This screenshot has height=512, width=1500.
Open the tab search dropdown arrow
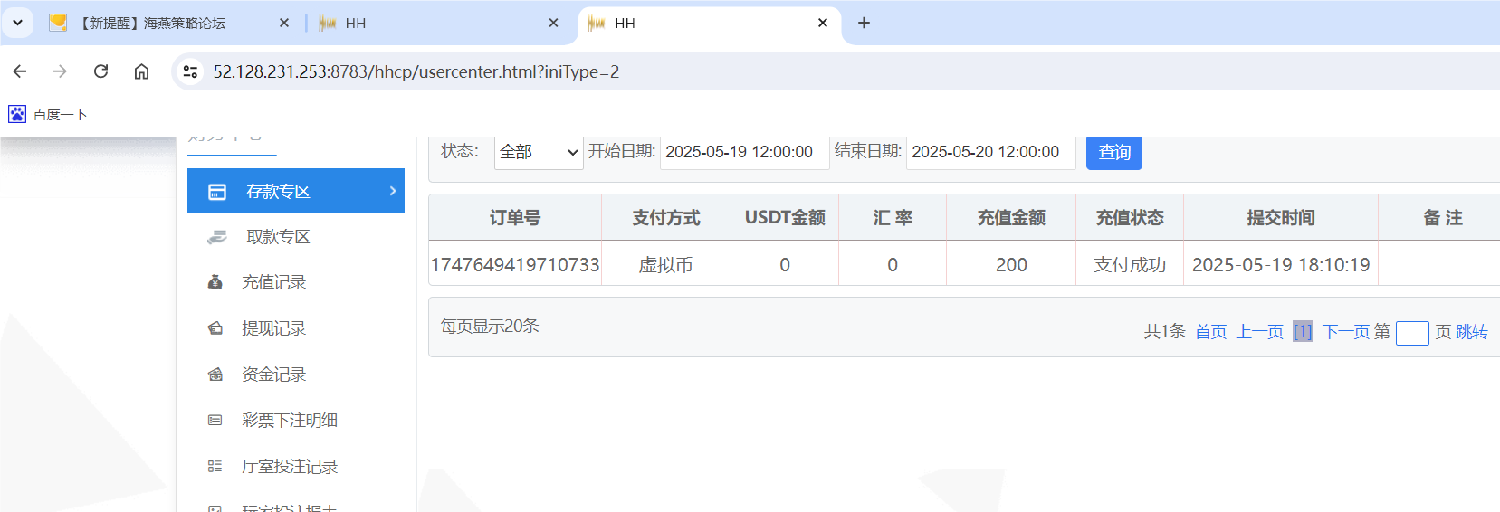(17, 23)
